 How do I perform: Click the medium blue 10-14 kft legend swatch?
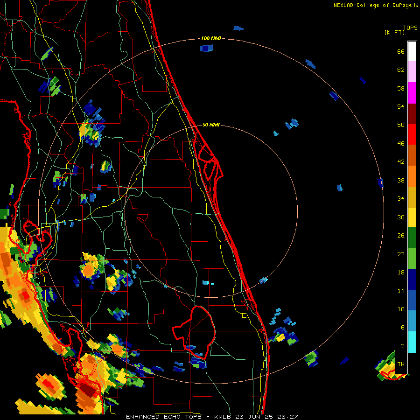(x=412, y=301)
